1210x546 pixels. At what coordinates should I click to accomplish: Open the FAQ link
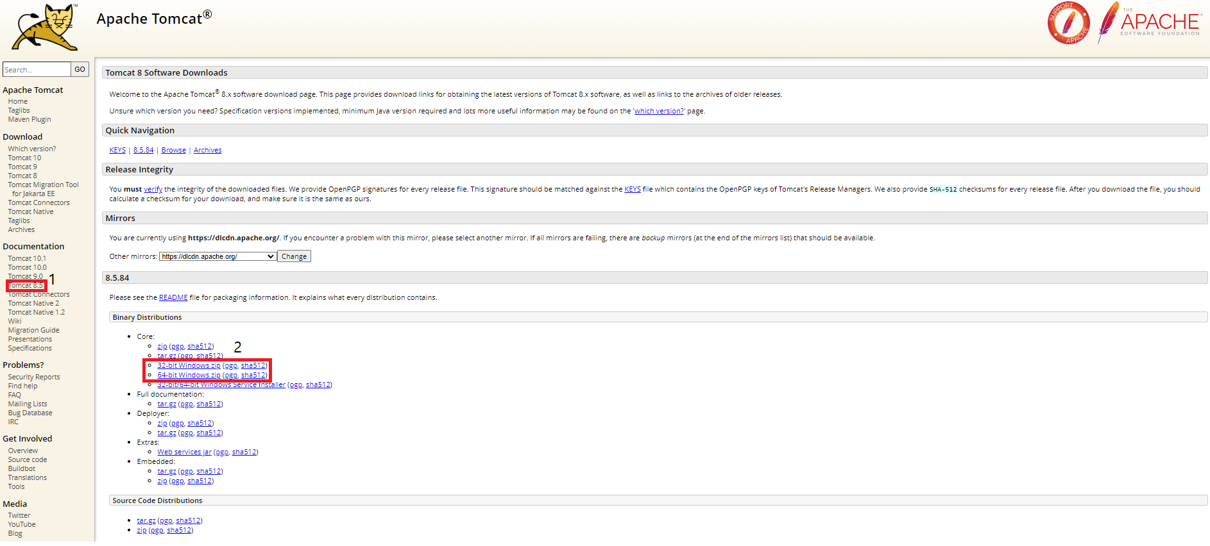pos(14,395)
